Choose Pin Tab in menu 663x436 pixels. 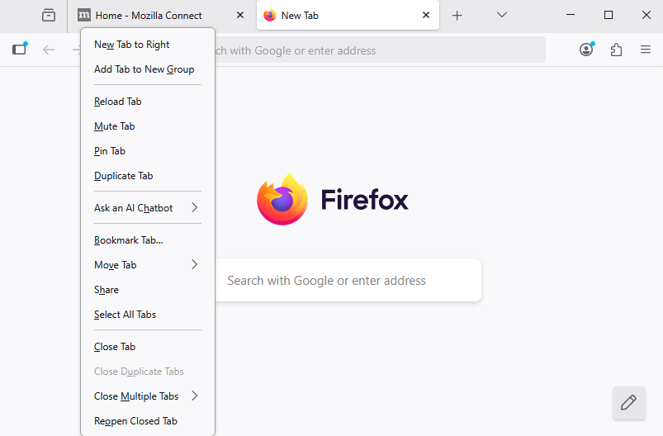[148, 151]
